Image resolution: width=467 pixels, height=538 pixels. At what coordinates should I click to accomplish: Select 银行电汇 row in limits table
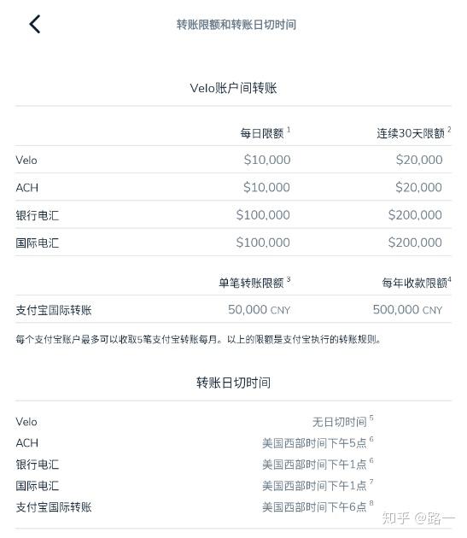click(233, 214)
